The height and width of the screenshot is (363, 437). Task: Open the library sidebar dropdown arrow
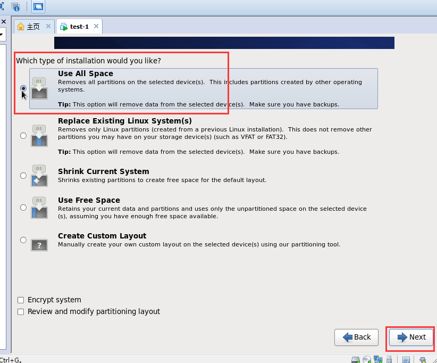click(x=2, y=35)
